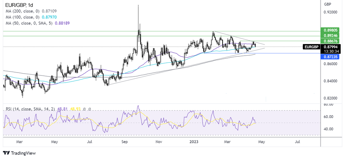The height and width of the screenshot is (157, 343).
Task: Click the Sep label on time axis
Action: coord(124,142)
